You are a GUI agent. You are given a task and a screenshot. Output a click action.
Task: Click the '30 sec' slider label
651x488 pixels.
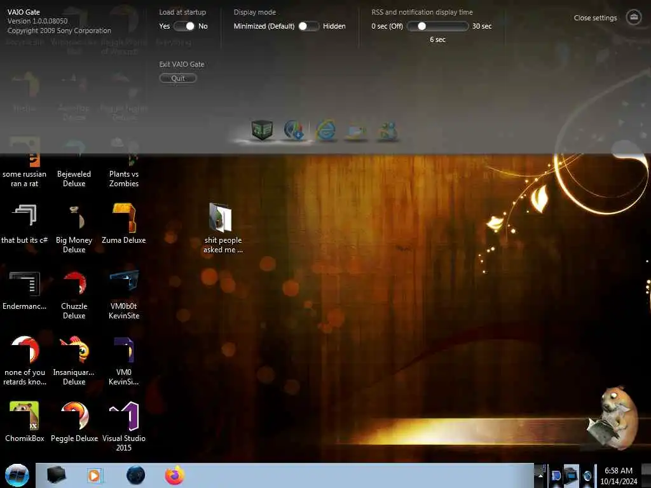click(482, 26)
